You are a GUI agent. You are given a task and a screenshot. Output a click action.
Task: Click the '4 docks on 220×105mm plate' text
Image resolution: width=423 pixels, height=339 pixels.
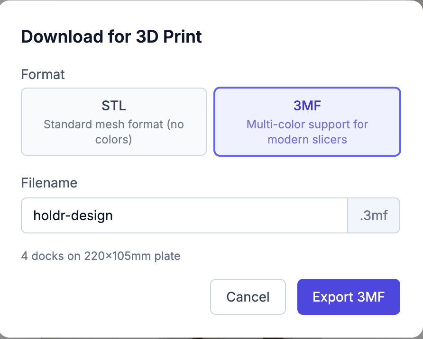pyautogui.click(x=101, y=256)
